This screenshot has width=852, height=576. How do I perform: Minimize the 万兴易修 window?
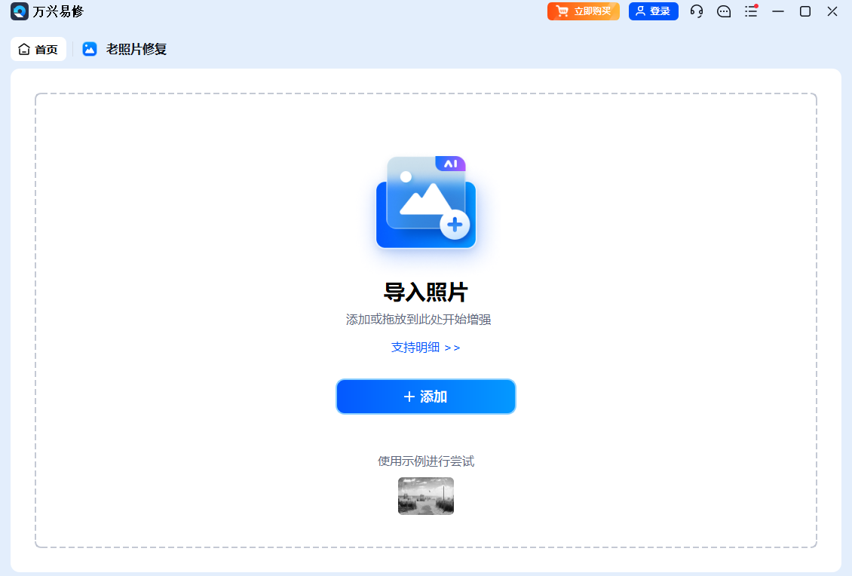[x=778, y=11]
